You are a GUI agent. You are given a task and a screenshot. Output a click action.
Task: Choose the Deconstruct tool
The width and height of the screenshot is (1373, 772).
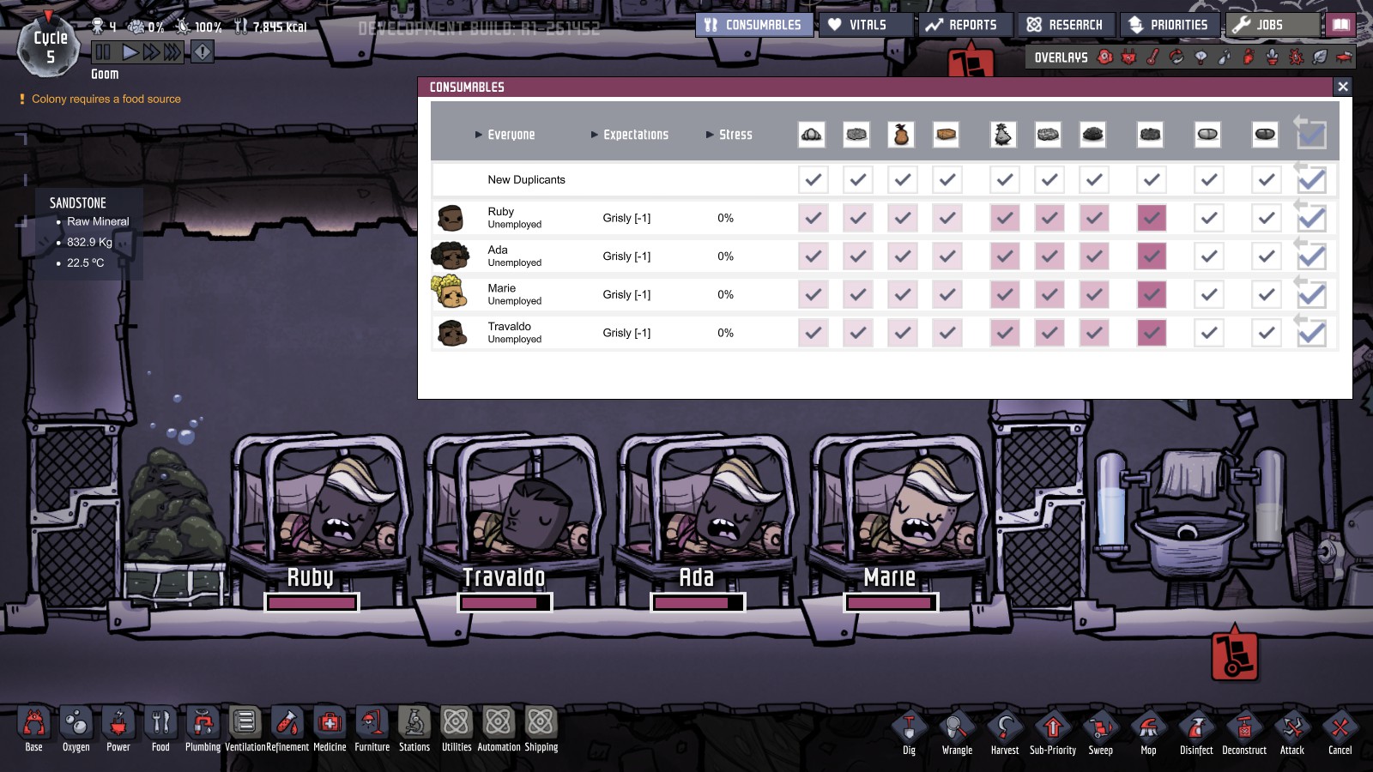click(1244, 733)
